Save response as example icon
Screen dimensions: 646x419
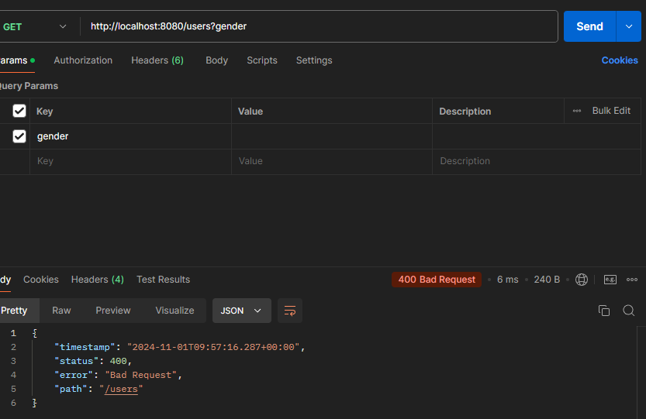click(610, 280)
